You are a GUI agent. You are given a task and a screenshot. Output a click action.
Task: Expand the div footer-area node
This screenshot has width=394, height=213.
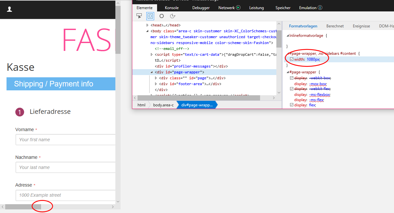click(156, 84)
